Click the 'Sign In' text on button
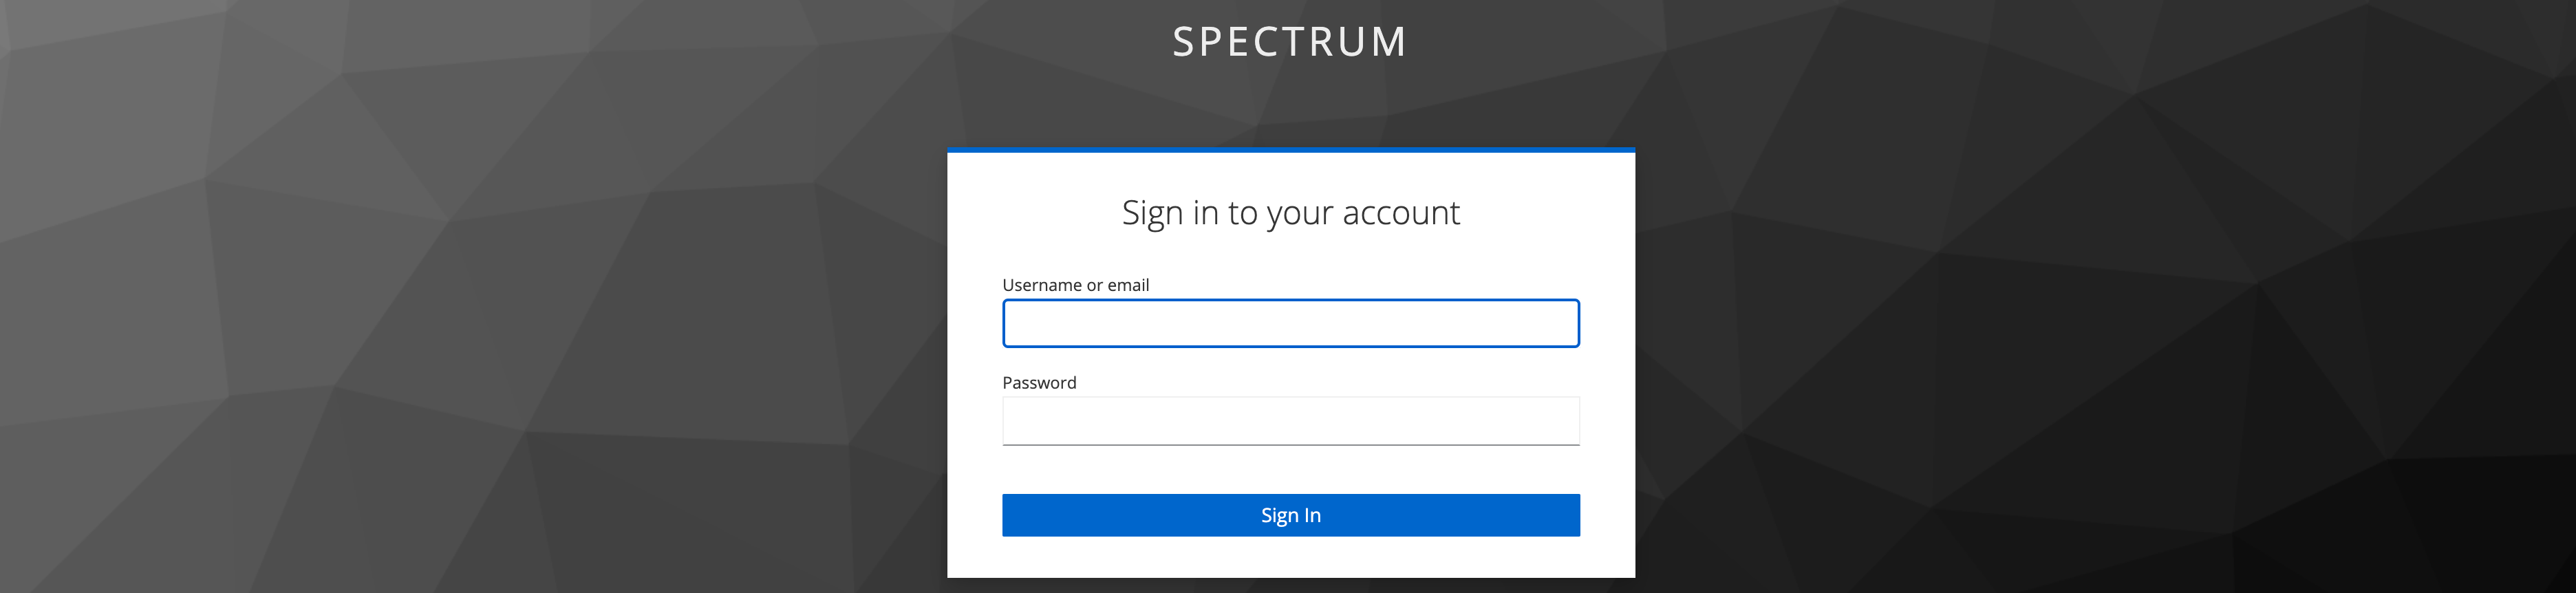 pyautogui.click(x=1290, y=515)
